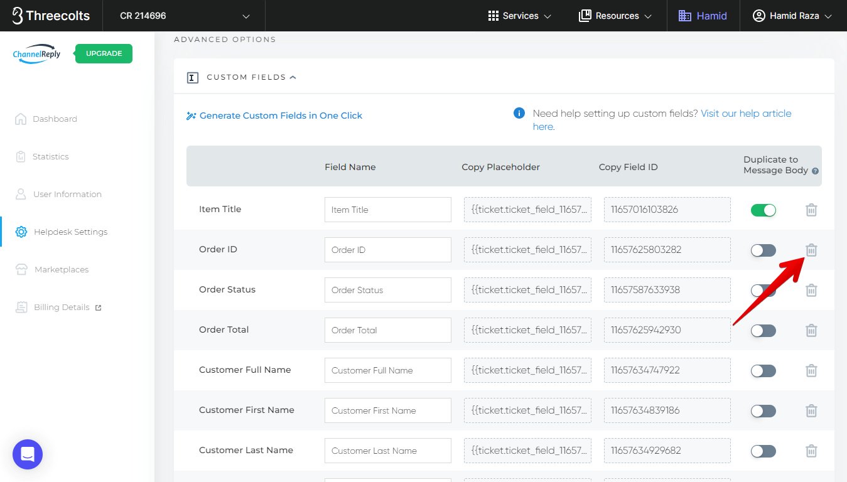
Task: Click the Item Title field name input
Action: pyautogui.click(x=388, y=210)
